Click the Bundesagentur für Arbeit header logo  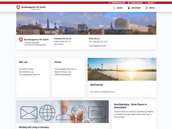click(31, 8)
